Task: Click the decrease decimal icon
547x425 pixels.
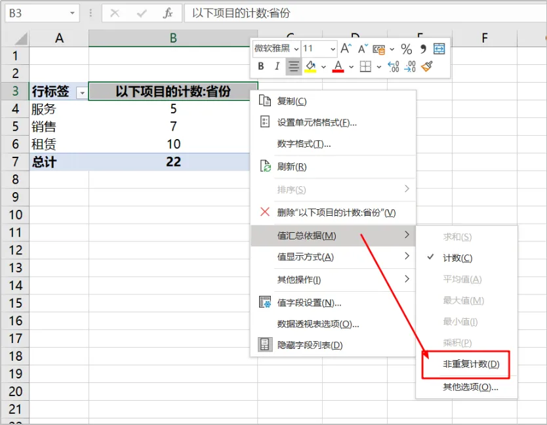Action: coord(410,66)
